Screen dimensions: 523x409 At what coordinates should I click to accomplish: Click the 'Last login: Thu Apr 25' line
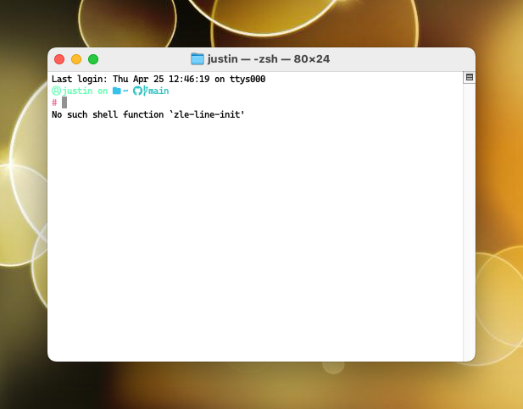(x=159, y=79)
